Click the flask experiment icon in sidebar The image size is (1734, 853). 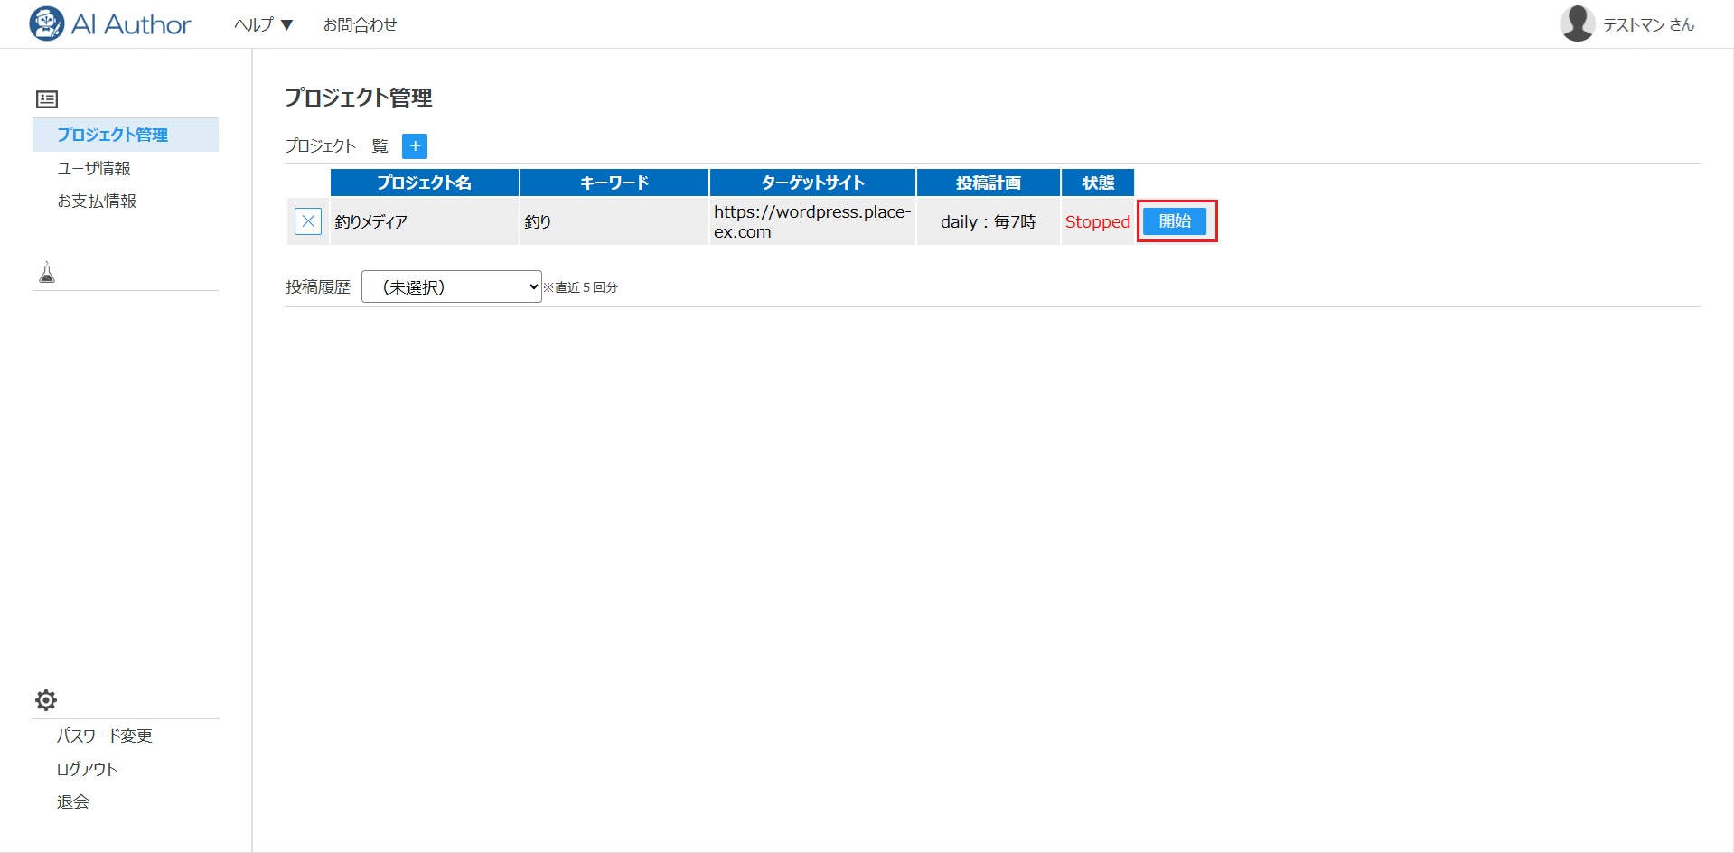click(x=47, y=272)
